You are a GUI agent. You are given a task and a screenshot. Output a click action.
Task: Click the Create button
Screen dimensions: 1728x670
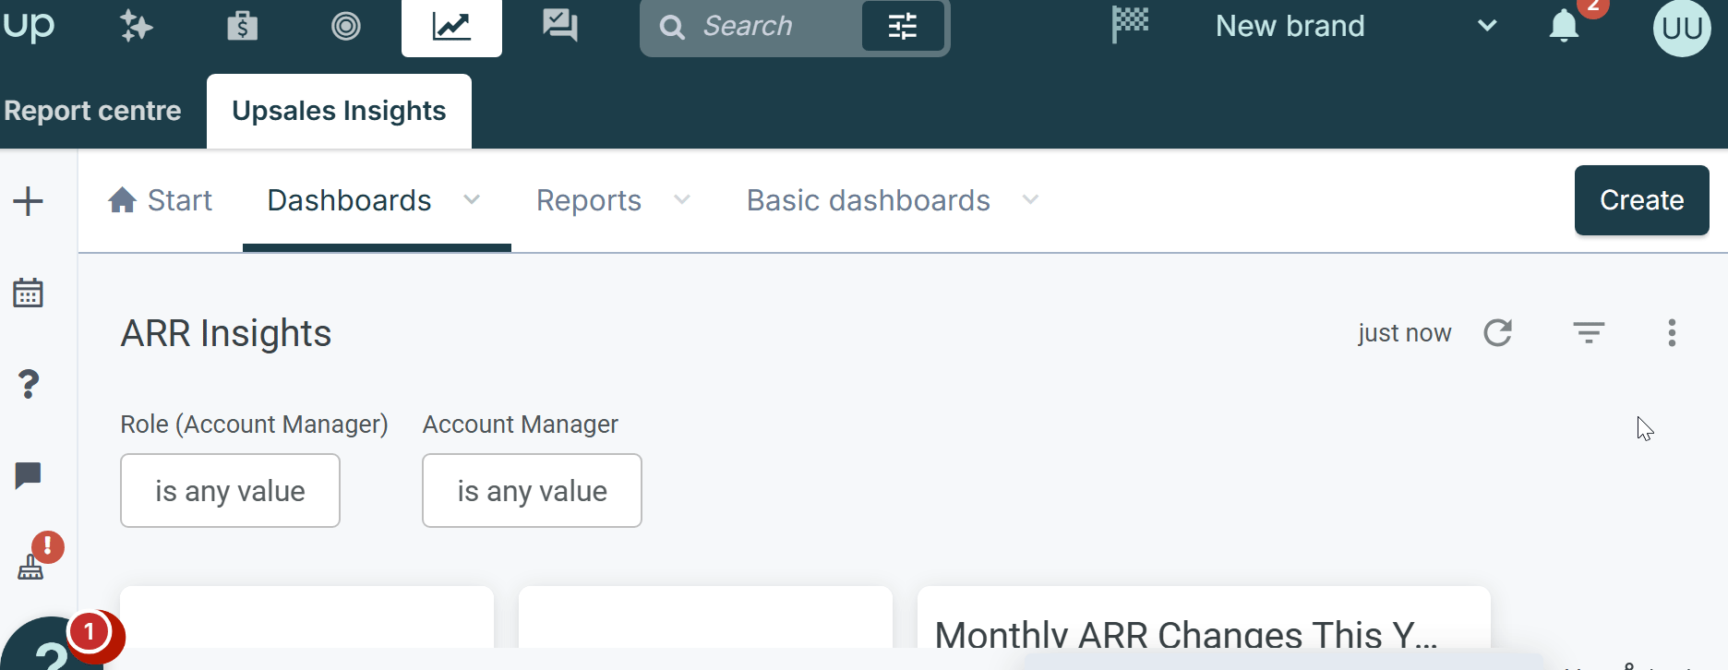click(1641, 200)
